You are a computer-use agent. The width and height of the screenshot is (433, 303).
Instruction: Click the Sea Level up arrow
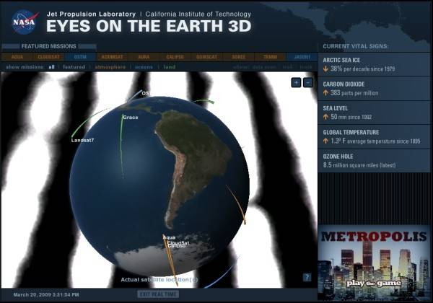(325, 117)
